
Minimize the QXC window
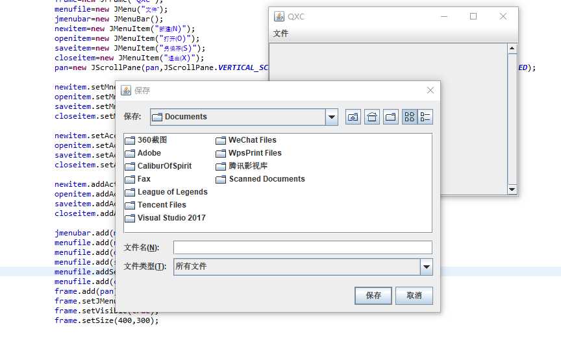click(444, 16)
